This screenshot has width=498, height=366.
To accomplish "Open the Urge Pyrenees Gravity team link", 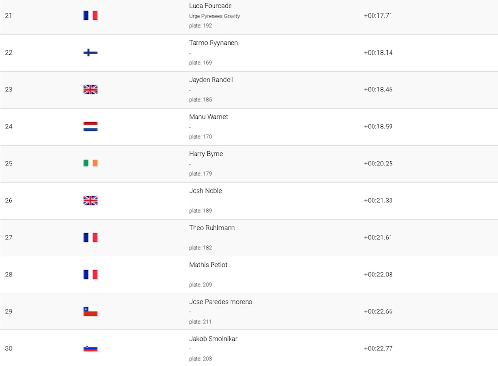I will [214, 16].
